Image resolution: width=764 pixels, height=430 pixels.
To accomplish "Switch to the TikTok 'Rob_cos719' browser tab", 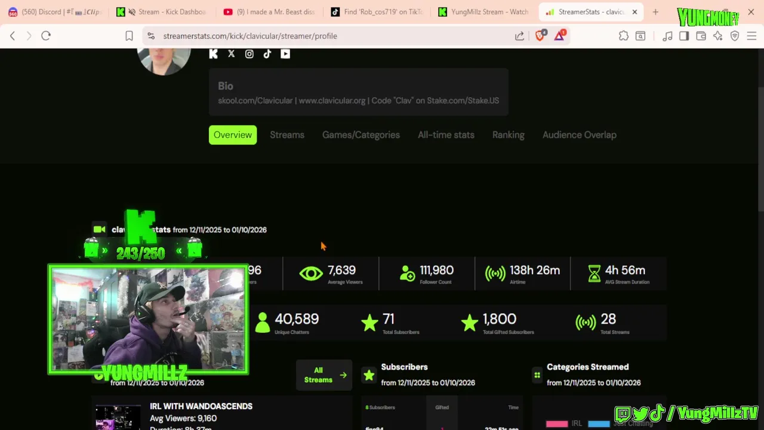I will click(x=377, y=12).
